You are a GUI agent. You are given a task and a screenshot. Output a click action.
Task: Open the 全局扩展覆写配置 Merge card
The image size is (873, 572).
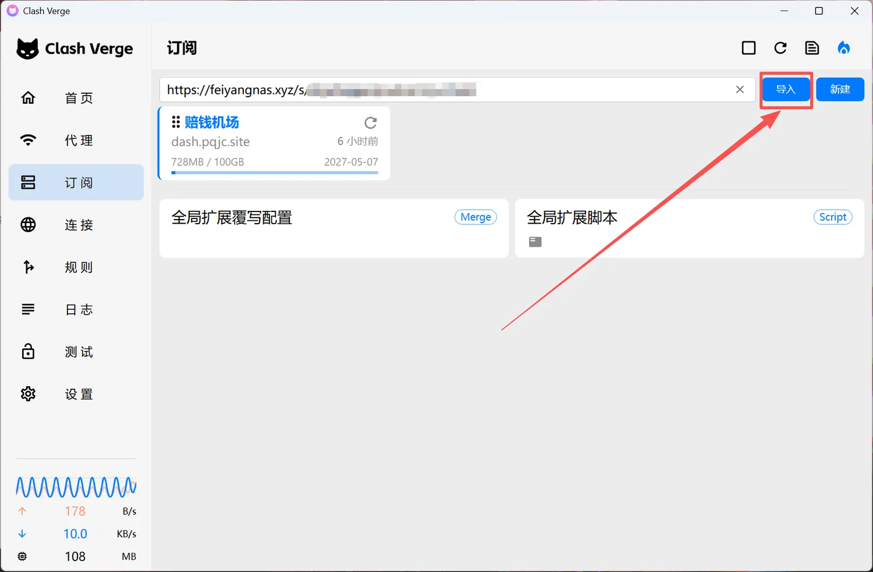[334, 228]
